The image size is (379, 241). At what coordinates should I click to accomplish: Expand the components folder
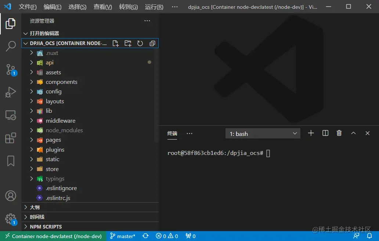pos(90,82)
